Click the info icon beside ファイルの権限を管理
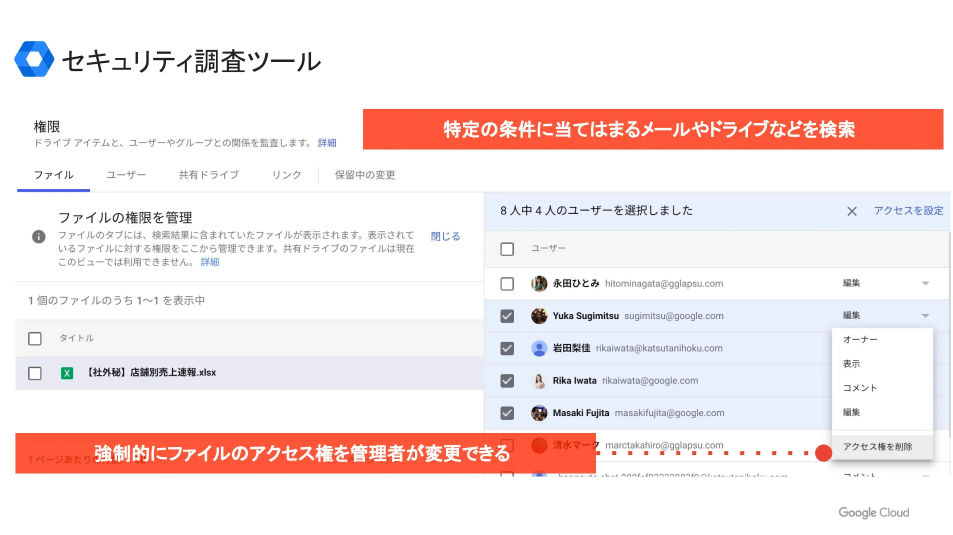Viewport: 953px width, 535px height. point(38,236)
